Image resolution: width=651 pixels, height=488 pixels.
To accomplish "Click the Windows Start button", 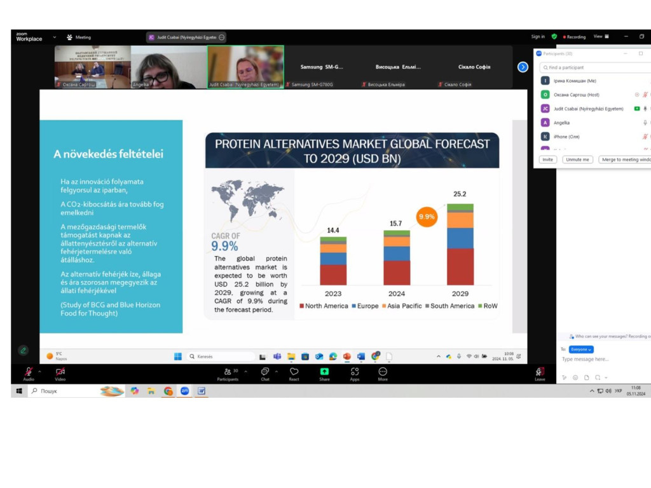I will point(18,391).
